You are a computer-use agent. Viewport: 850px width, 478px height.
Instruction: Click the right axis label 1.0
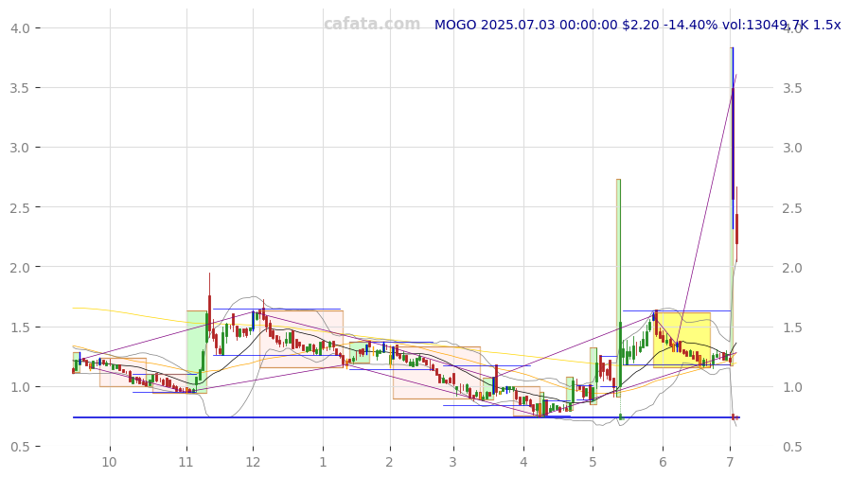792,387
